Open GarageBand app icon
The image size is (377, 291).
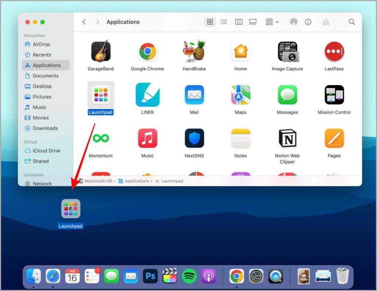click(101, 52)
